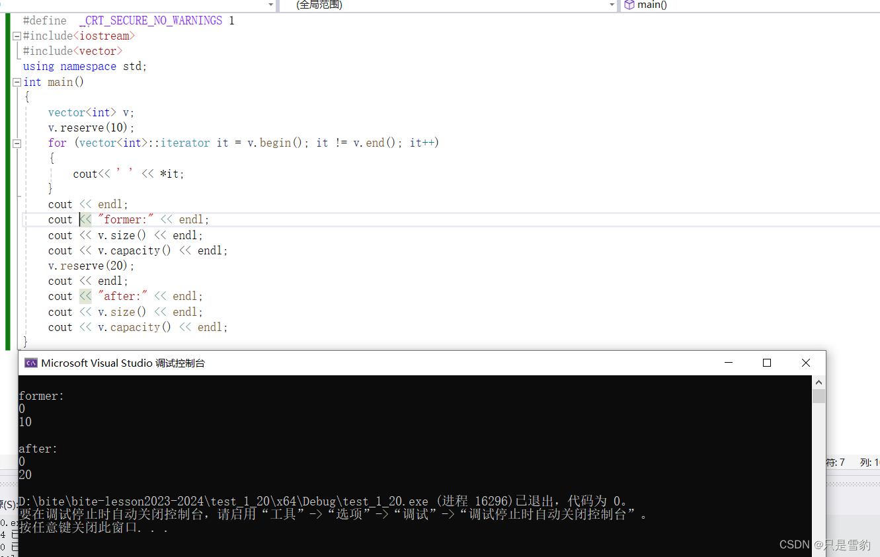Click the 'cout<< ' ' << *it;' line
The height and width of the screenshot is (557, 880).
tap(129, 174)
